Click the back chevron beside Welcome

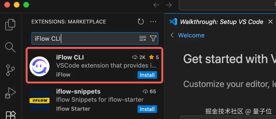pos(172,35)
